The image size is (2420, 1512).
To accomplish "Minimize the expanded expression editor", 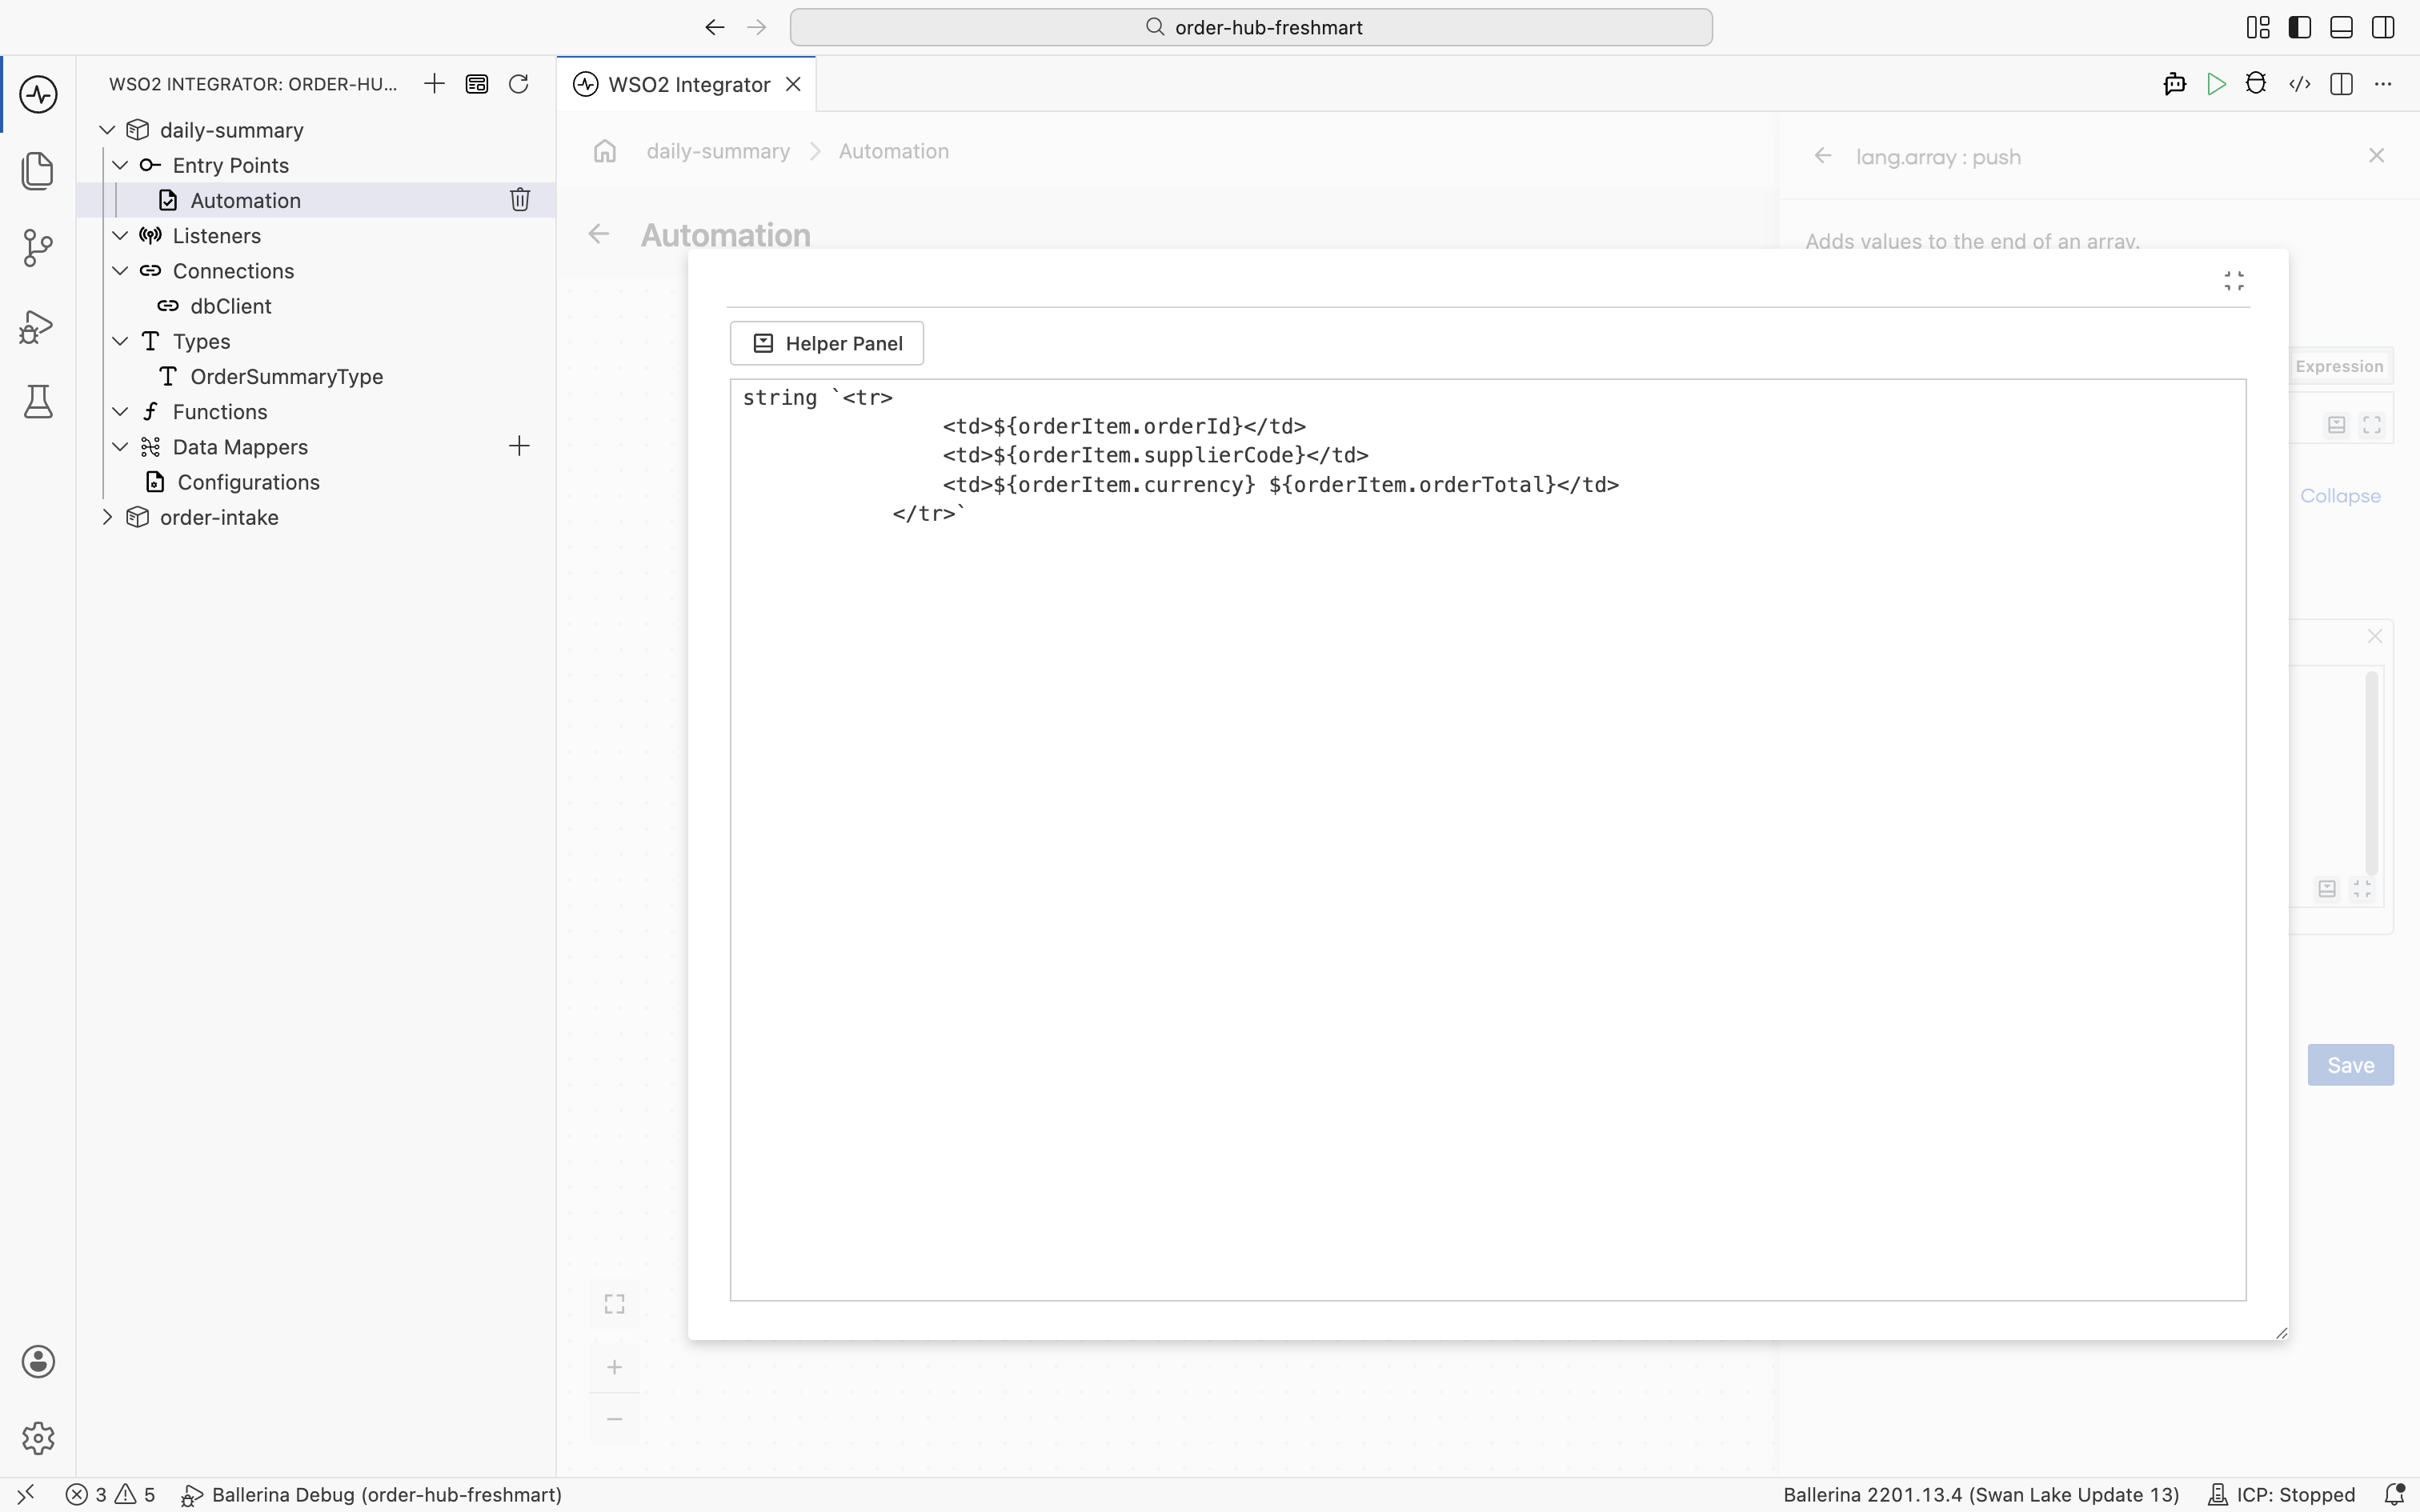I will [2234, 281].
